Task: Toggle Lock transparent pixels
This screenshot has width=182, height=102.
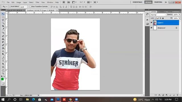Action: coord(156,18)
